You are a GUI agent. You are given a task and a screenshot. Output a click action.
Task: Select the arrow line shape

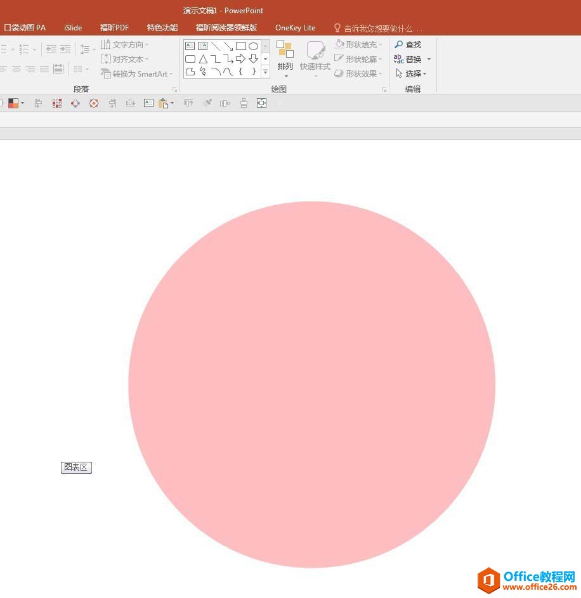(228, 46)
